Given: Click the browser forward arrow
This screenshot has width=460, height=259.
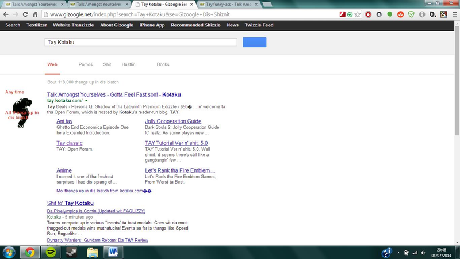Looking at the screenshot, I should (16, 14).
